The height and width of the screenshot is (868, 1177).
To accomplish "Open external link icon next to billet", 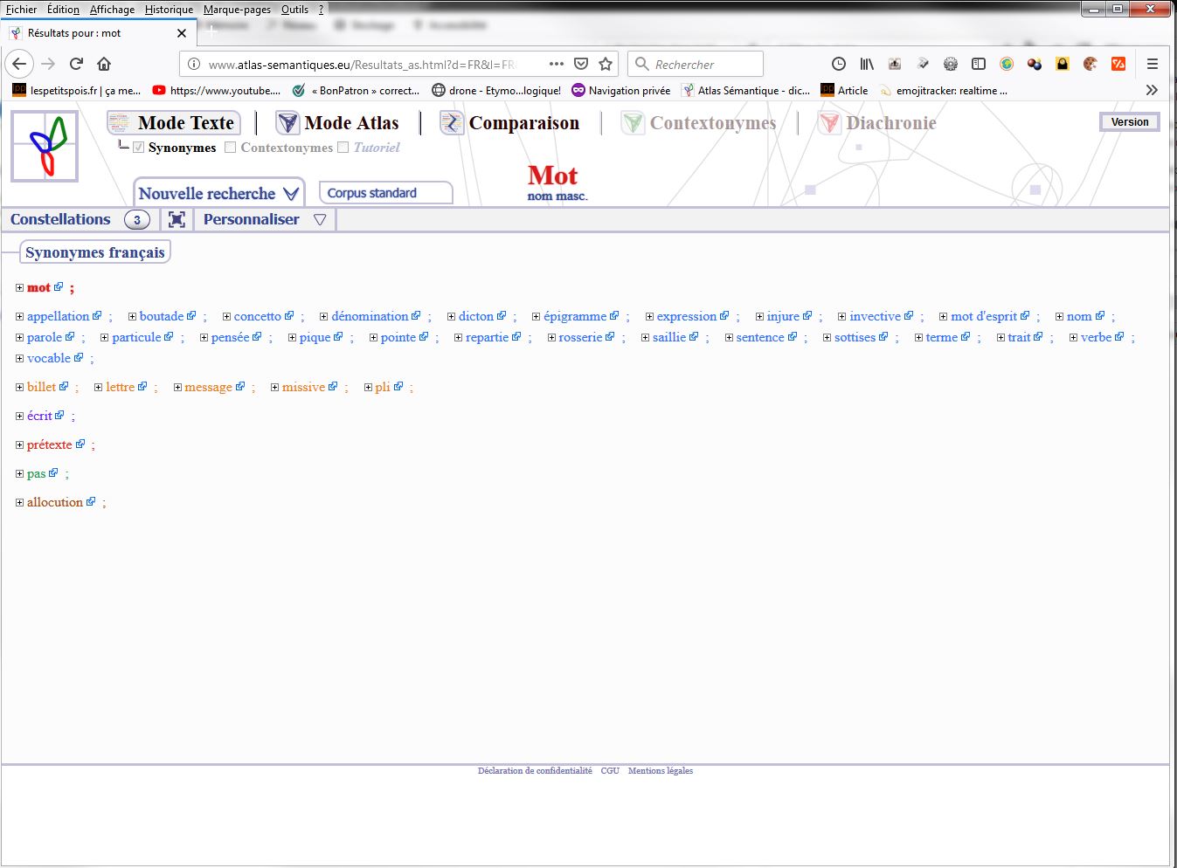I will coord(64,387).
